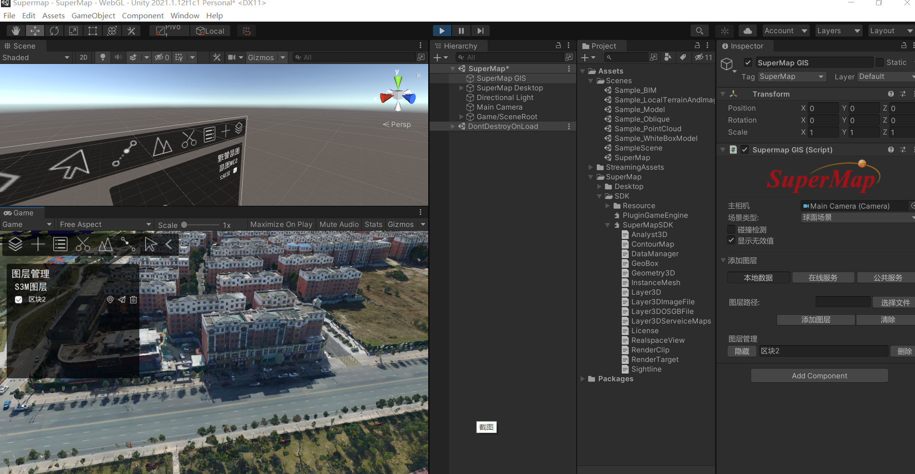Viewport: 915px width, 474px height.
Task: Open the Layout dropdown
Action: click(891, 31)
